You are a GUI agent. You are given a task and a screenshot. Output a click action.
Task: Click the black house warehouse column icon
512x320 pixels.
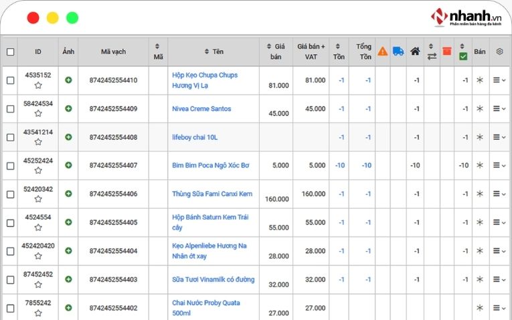click(415, 52)
